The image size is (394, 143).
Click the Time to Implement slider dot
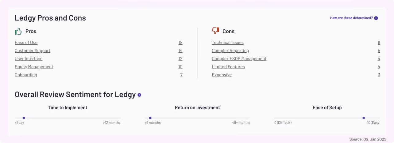point(24,118)
